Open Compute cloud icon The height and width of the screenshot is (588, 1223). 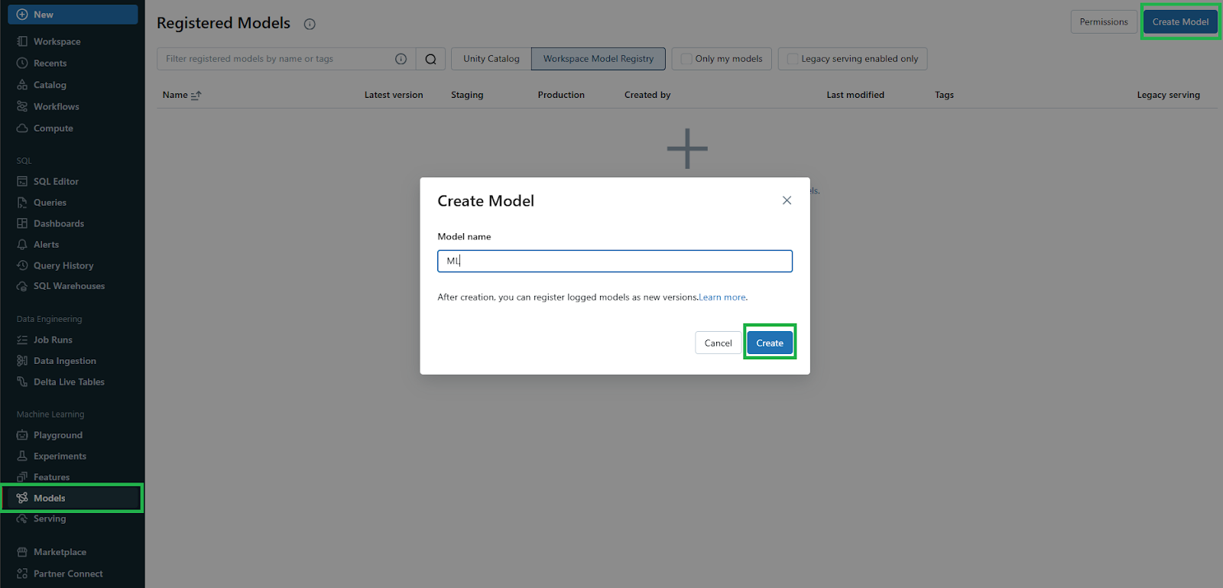click(x=22, y=128)
